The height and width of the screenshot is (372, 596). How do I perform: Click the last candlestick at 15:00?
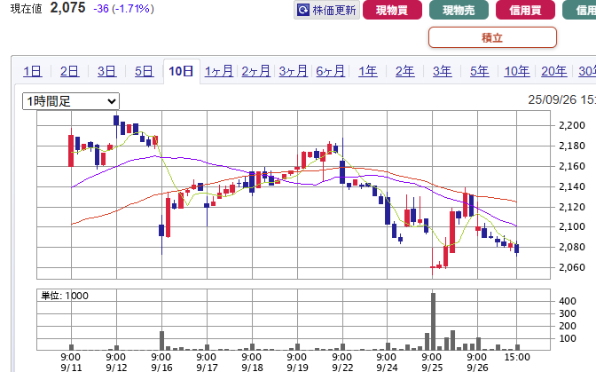pyautogui.click(x=516, y=249)
